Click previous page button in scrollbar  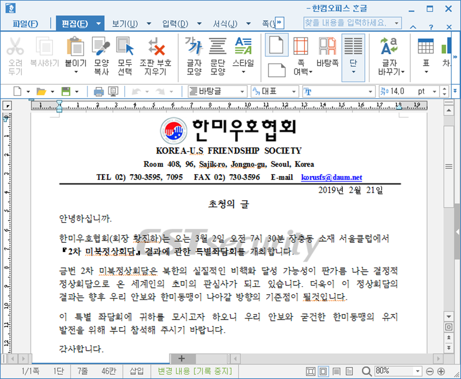point(449,337)
